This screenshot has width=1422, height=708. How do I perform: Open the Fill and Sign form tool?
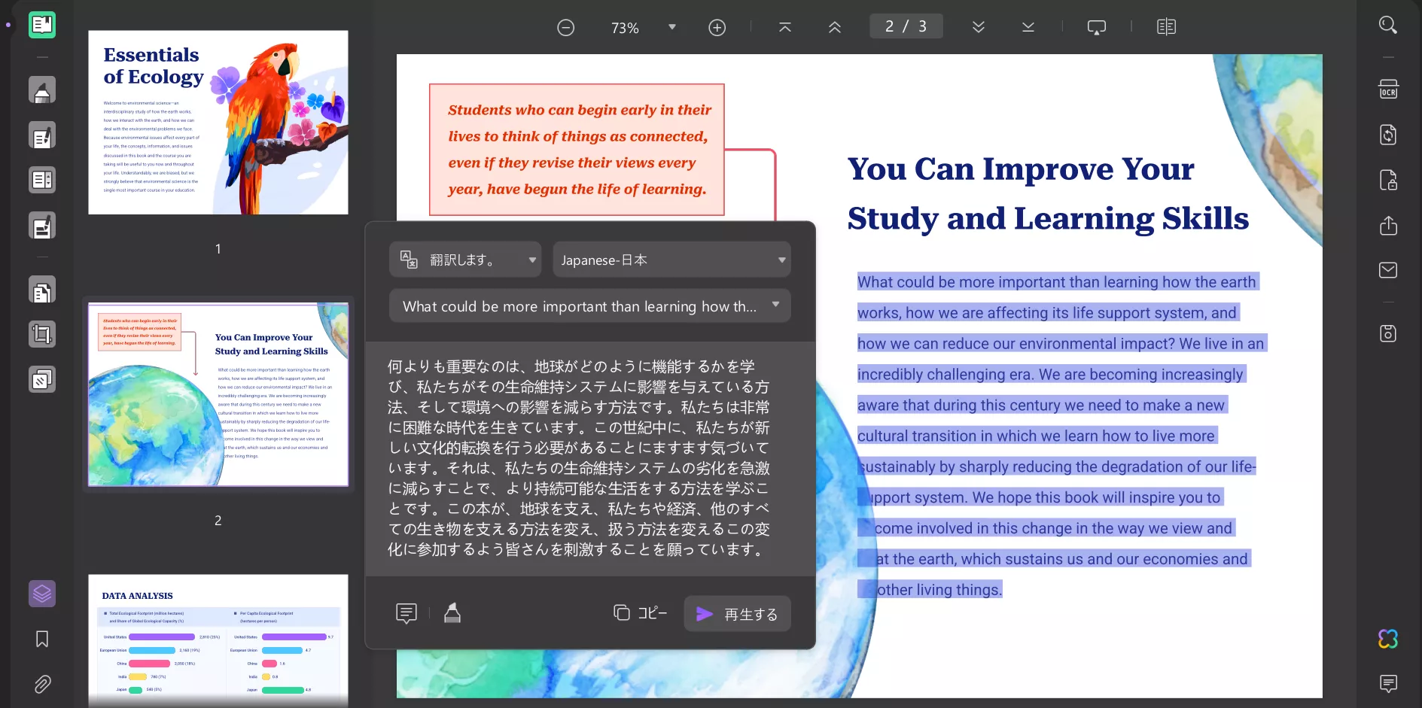pyautogui.click(x=42, y=226)
